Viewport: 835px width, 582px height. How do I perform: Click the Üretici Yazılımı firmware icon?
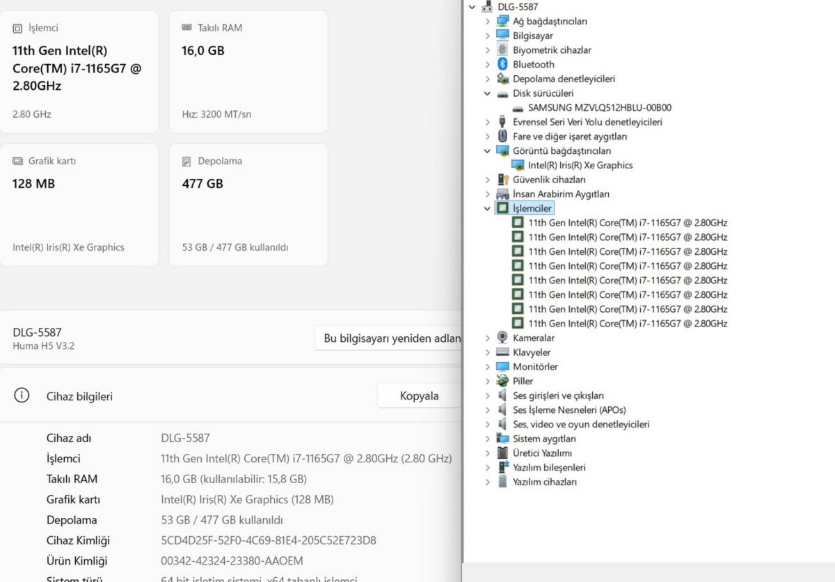(x=502, y=453)
